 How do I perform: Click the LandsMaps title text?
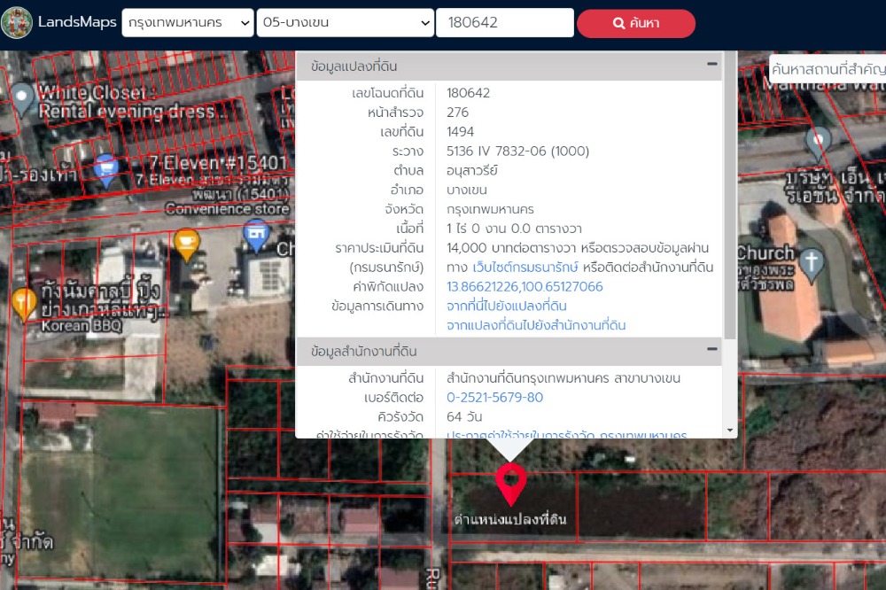click(77, 22)
